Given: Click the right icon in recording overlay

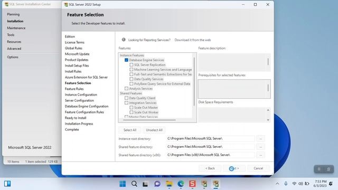Looking at the screenshot, I should tap(328, 169).
